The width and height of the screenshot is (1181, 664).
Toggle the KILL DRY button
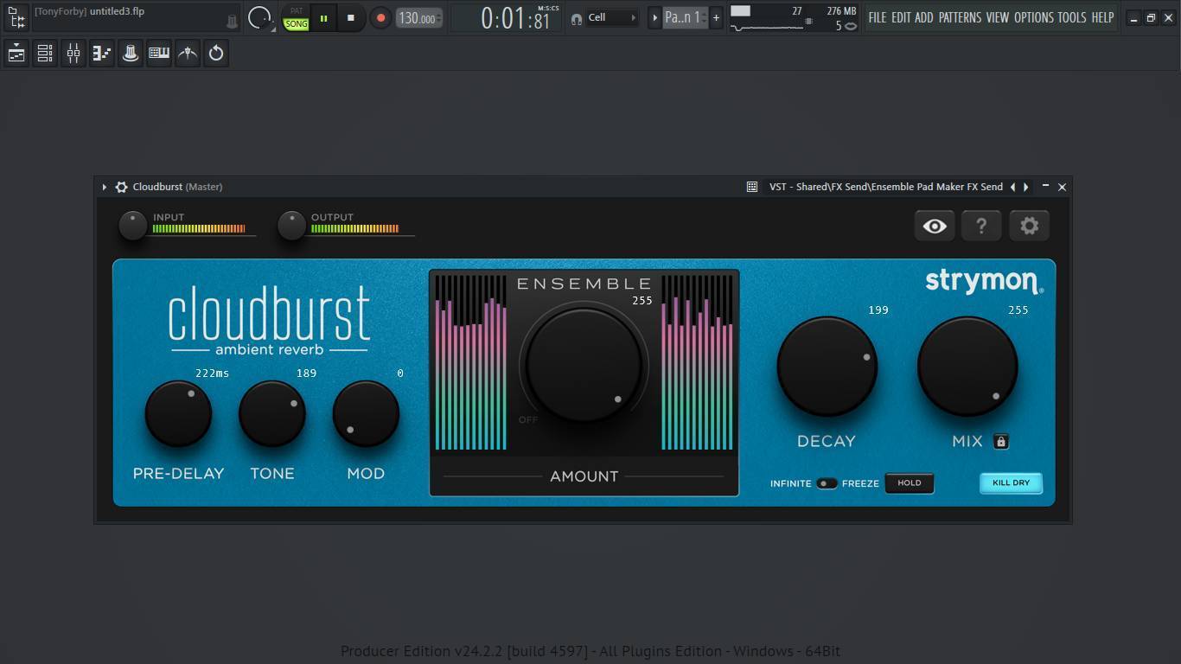[1011, 482]
